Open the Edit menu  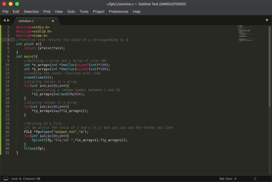[16, 12]
